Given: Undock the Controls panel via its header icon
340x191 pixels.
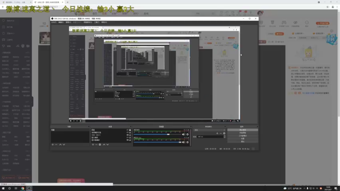Looking at the screenshot, I should click(x=257, y=126).
